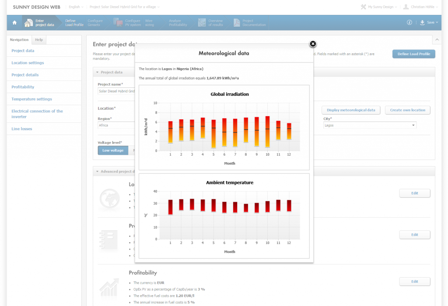Close the Meteorological data popup

click(313, 44)
